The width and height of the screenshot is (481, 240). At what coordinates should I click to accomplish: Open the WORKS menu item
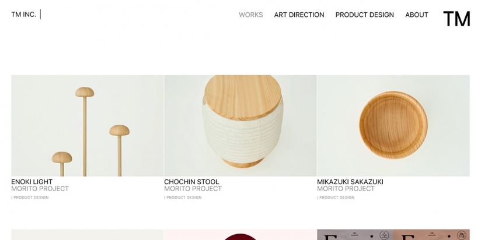[250, 15]
